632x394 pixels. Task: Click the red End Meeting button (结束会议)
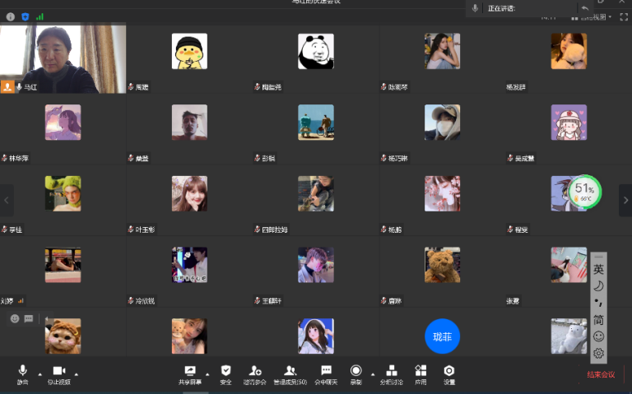click(601, 375)
